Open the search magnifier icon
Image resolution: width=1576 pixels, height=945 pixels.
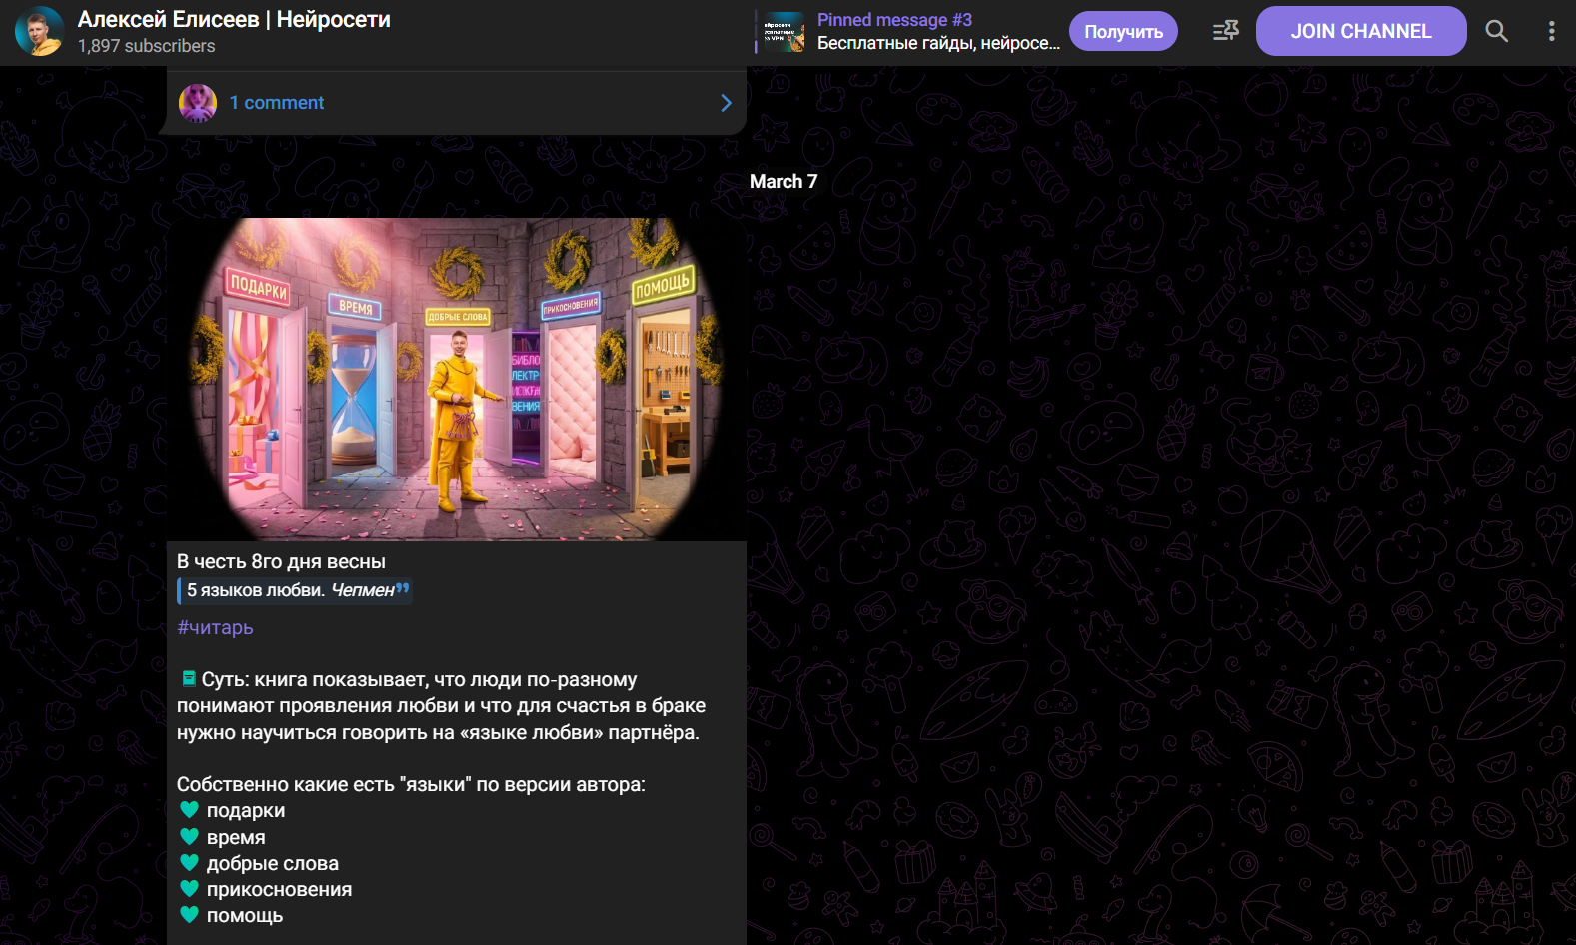1496,31
